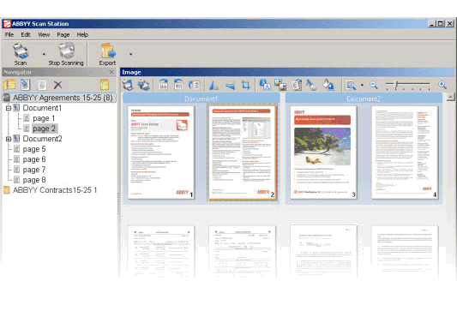Click the flip horizontal mirror icon
Screen dimensions: 457x311
[213, 85]
